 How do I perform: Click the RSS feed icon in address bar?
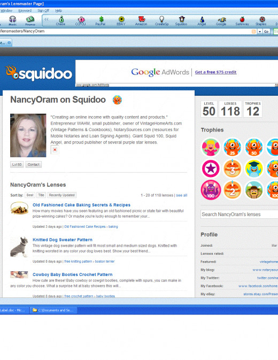click(254, 32)
